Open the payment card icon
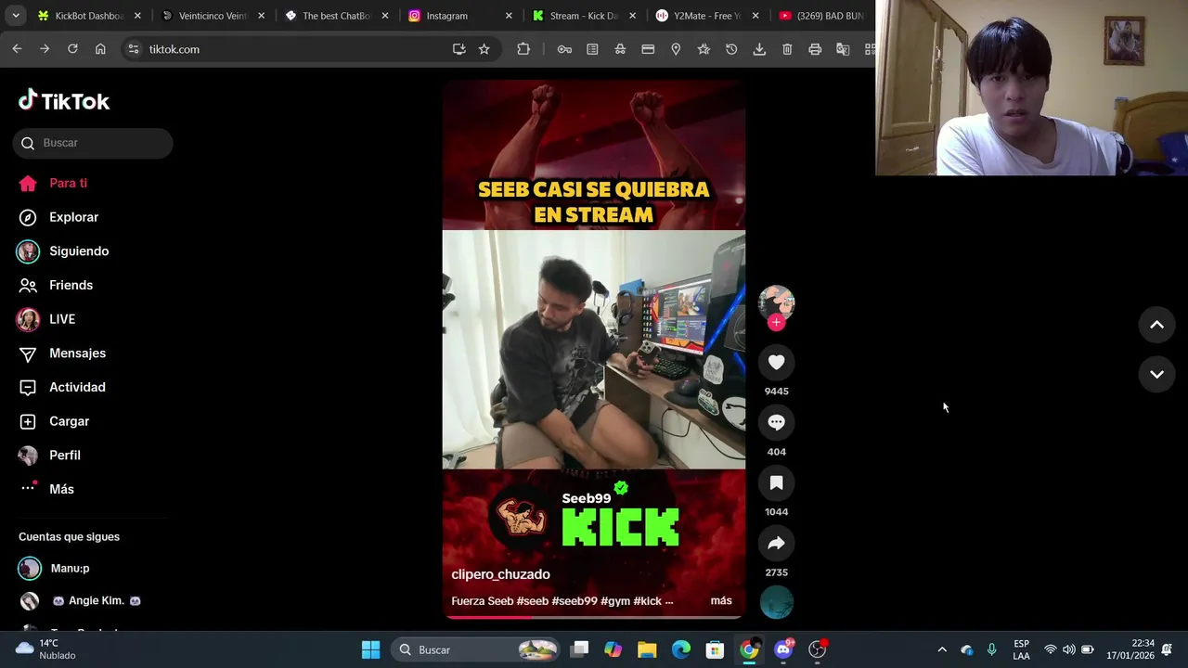The image size is (1188, 668). click(648, 49)
